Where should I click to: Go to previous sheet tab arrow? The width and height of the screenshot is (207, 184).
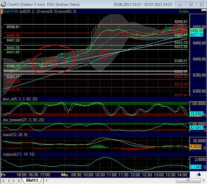tap(8, 180)
